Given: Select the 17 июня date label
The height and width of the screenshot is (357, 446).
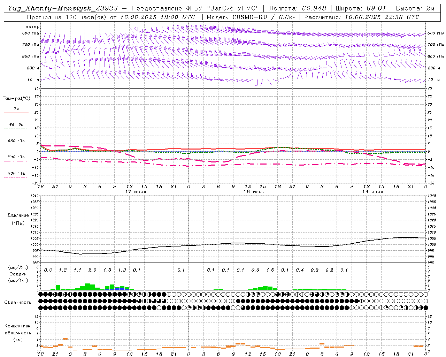Looking at the screenshot, I should point(136,192).
